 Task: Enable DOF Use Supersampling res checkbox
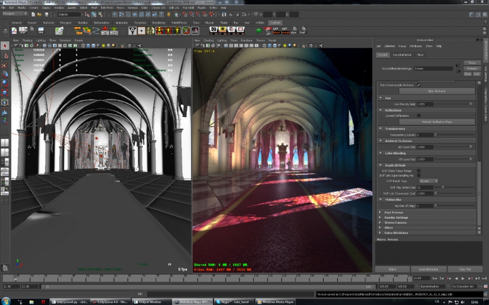[418, 176]
